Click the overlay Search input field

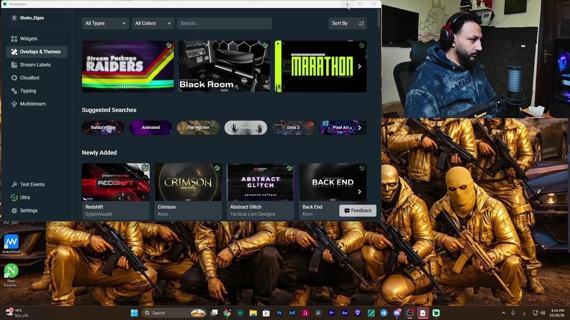click(224, 23)
